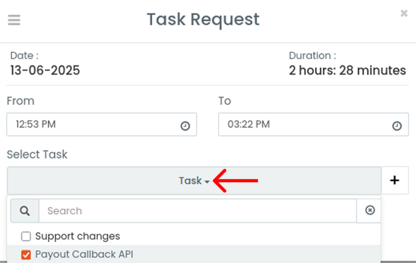Edit the From time 12:53 PM field
The height and width of the screenshot is (263, 416).
102,124
